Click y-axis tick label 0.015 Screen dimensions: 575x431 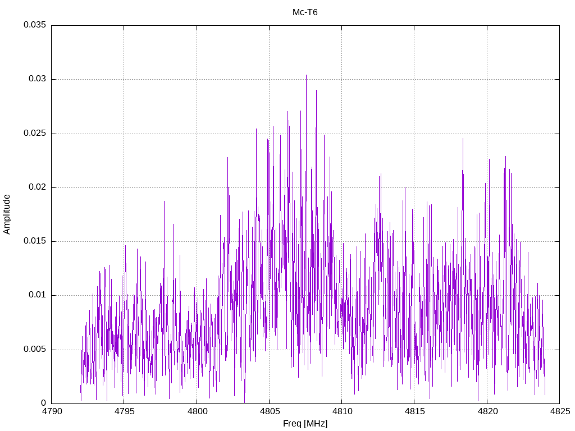[35, 241]
